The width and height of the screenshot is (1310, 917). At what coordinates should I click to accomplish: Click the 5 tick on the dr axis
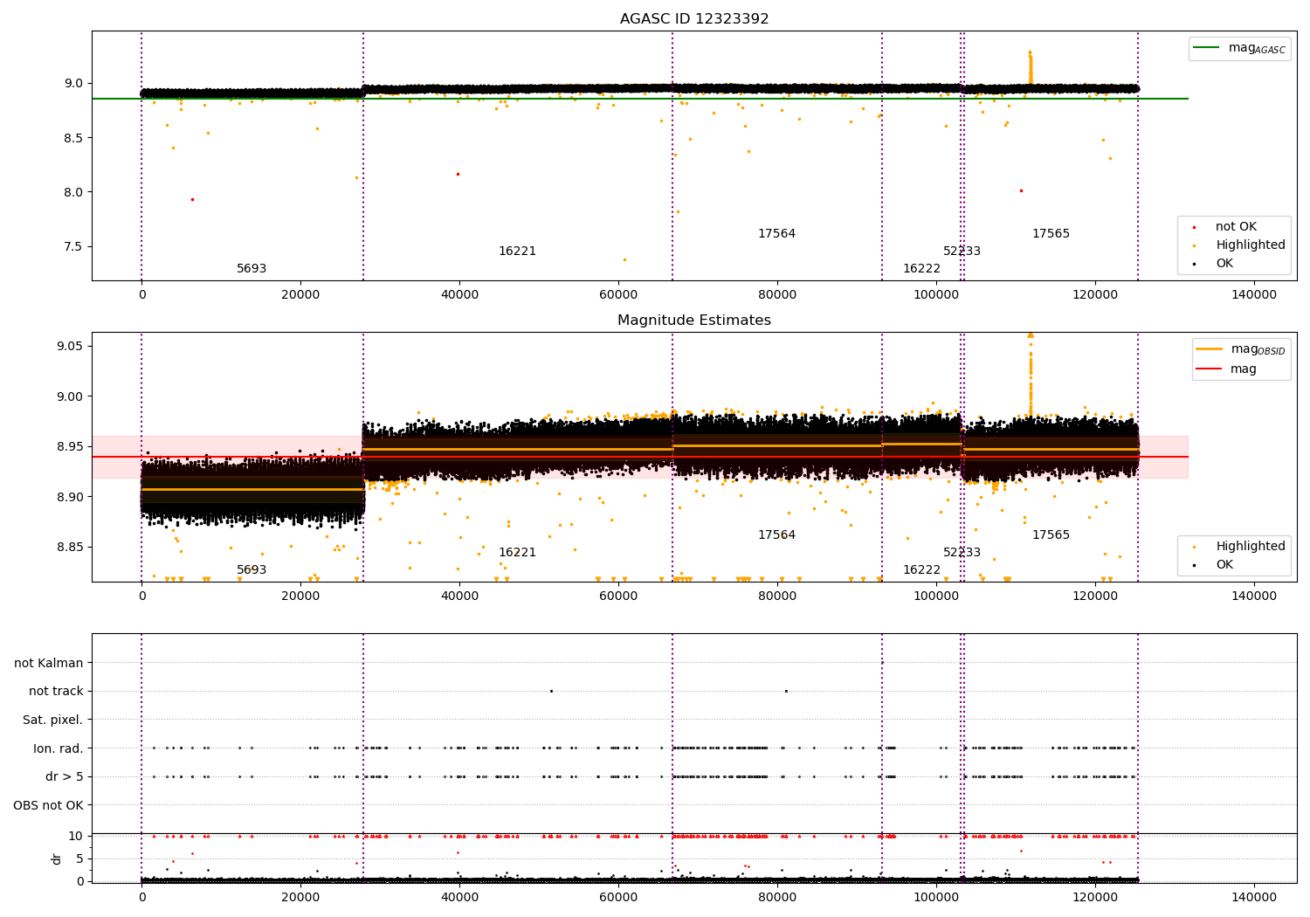click(80, 858)
